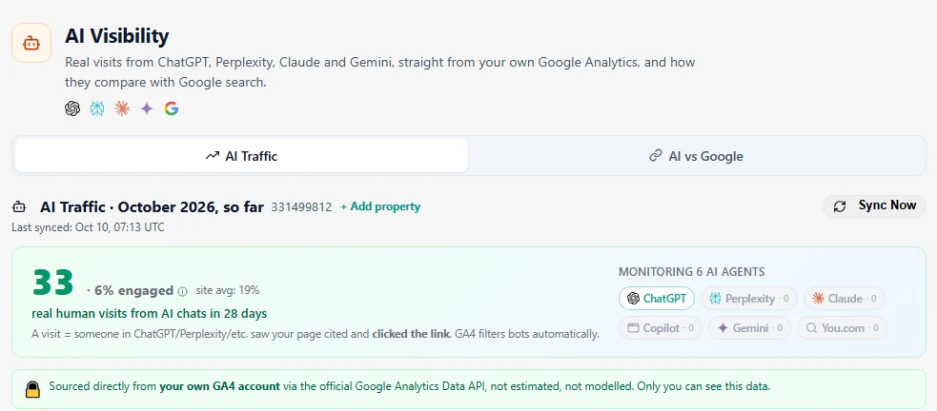The width and height of the screenshot is (937, 411).
Task: Toggle the Perplexity agent filter chip
Action: 749,298
